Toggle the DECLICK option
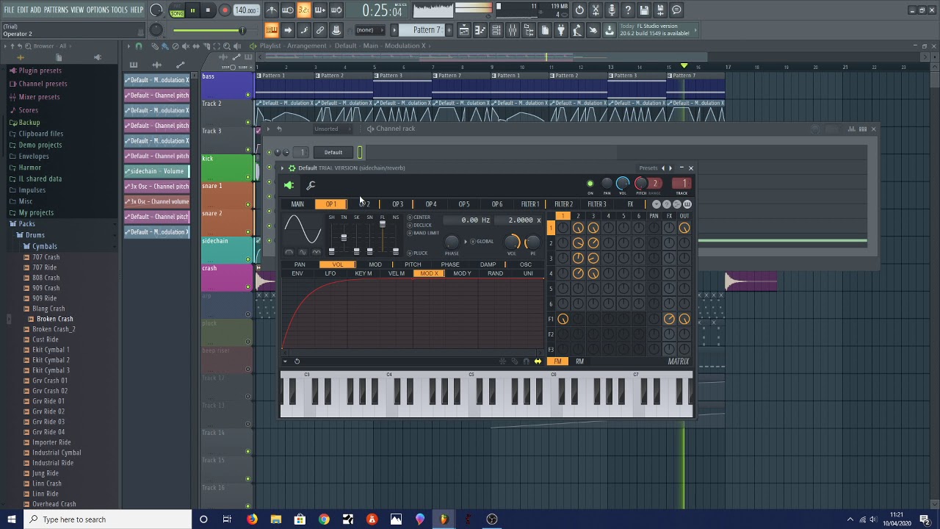The image size is (940, 529). (x=420, y=226)
